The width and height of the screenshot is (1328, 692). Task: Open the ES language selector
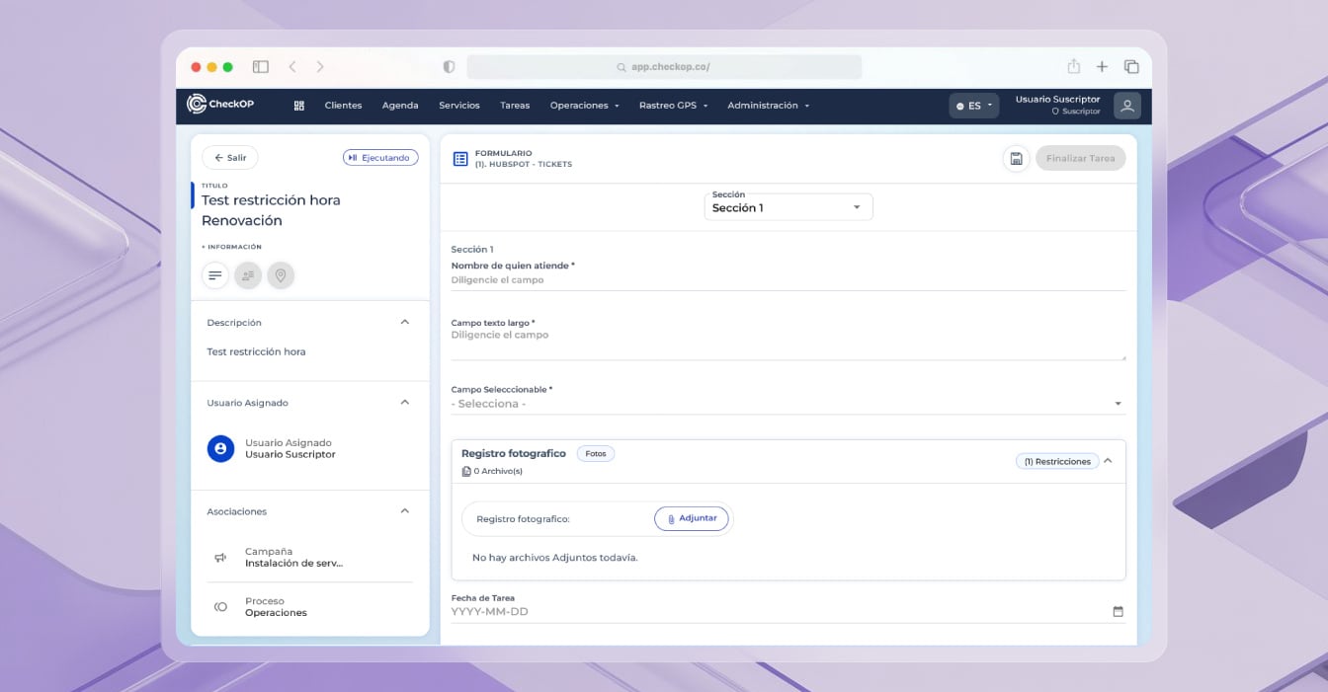tap(974, 106)
